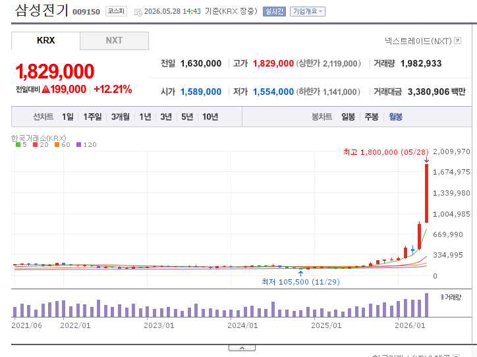Switch to the NXT exchange tab
This screenshot has height=357, width=477.
(115, 40)
